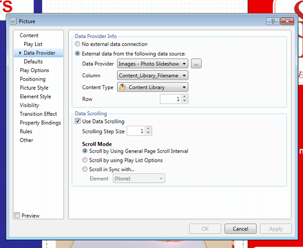Close the Picture dialog
The height and width of the screenshot is (248, 303).
(287, 21)
